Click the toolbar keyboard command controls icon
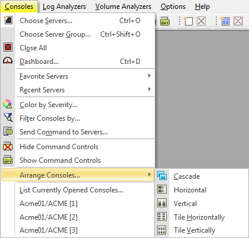Screen dimensions: 249x238 point(165,21)
